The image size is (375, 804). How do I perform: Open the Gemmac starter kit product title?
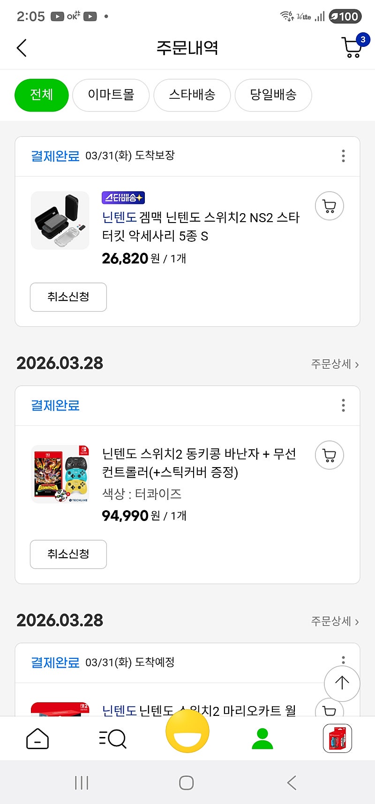[x=201, y=227]
